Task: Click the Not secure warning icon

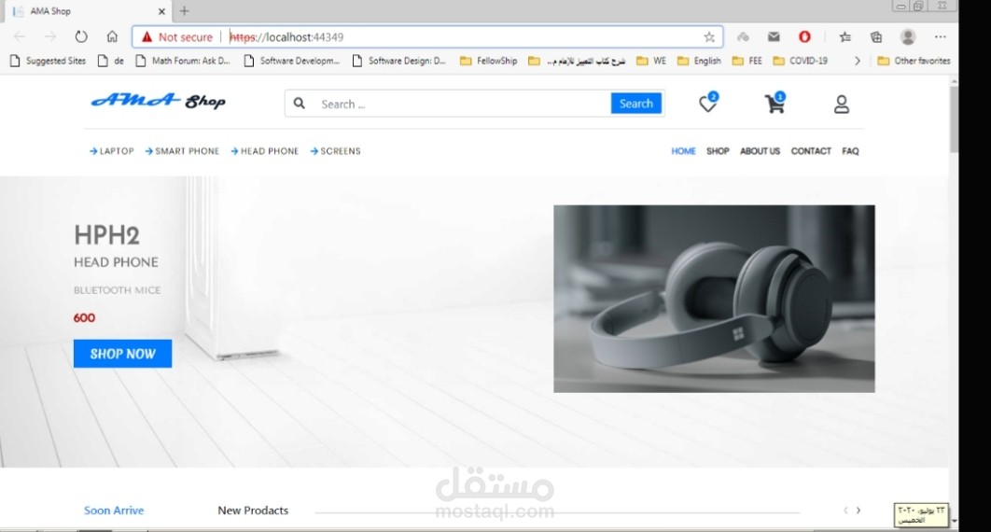Action: click(147, 36)
